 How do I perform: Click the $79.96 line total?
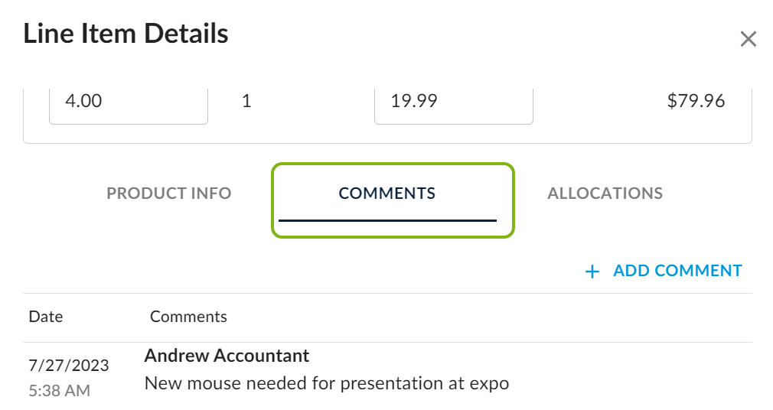[696, 101]
